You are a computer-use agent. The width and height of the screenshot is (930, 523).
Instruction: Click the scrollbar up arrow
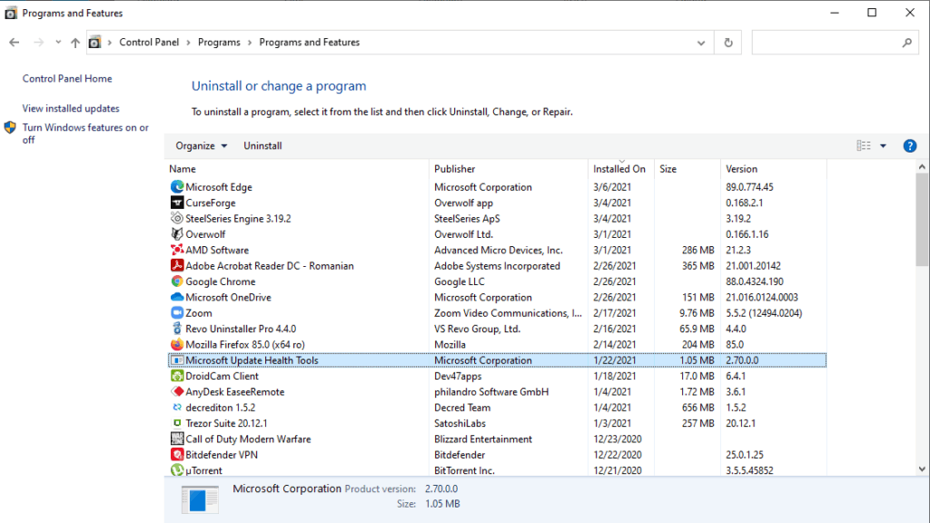coord(922,167)
